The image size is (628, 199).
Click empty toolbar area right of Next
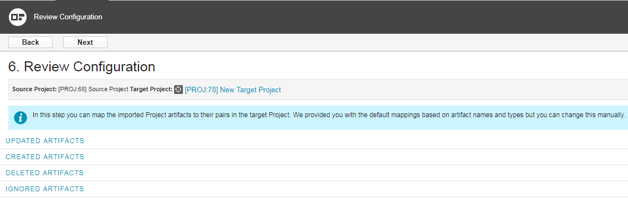click(x=360, y=43)
